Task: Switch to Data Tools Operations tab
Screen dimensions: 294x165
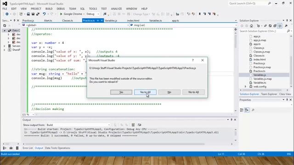Action: pyautogui.click(x=57, y=148)
